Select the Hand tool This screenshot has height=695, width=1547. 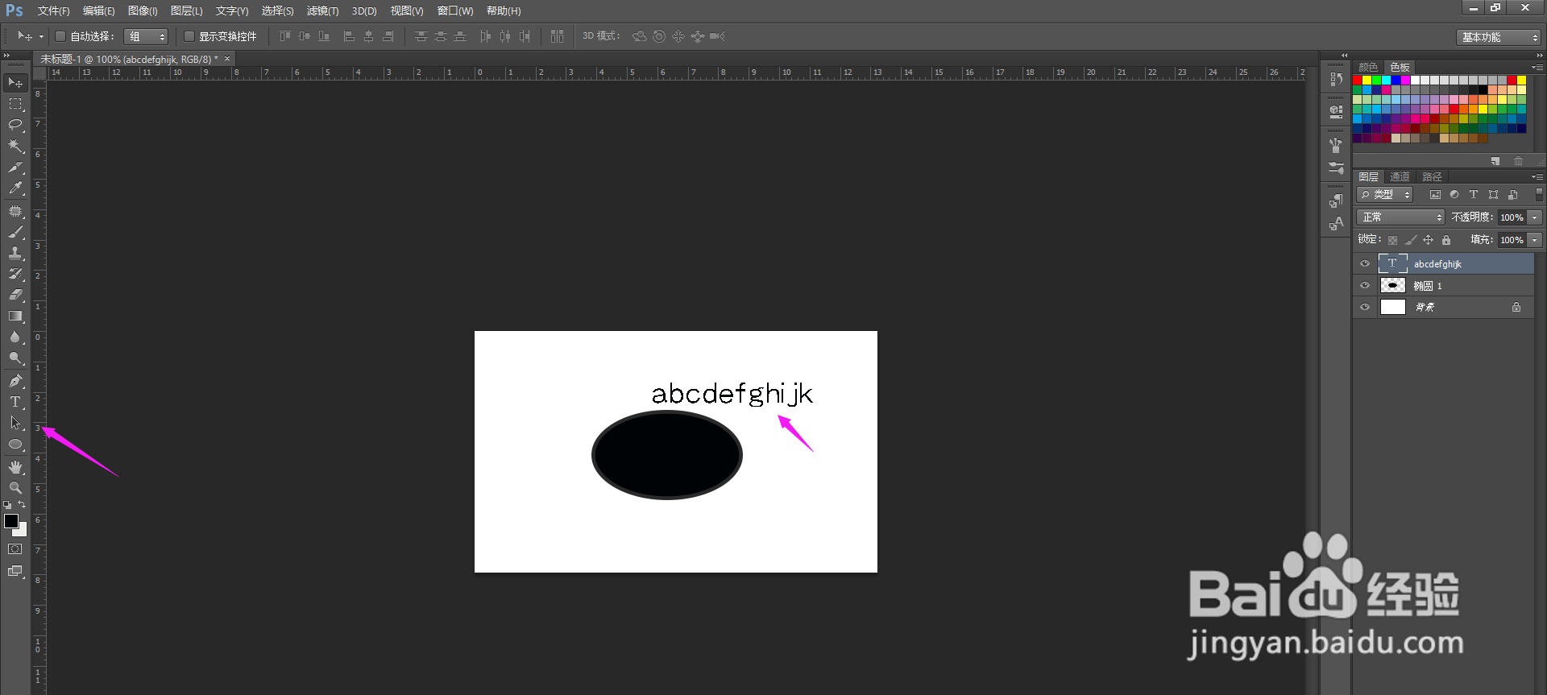[15, 467]
